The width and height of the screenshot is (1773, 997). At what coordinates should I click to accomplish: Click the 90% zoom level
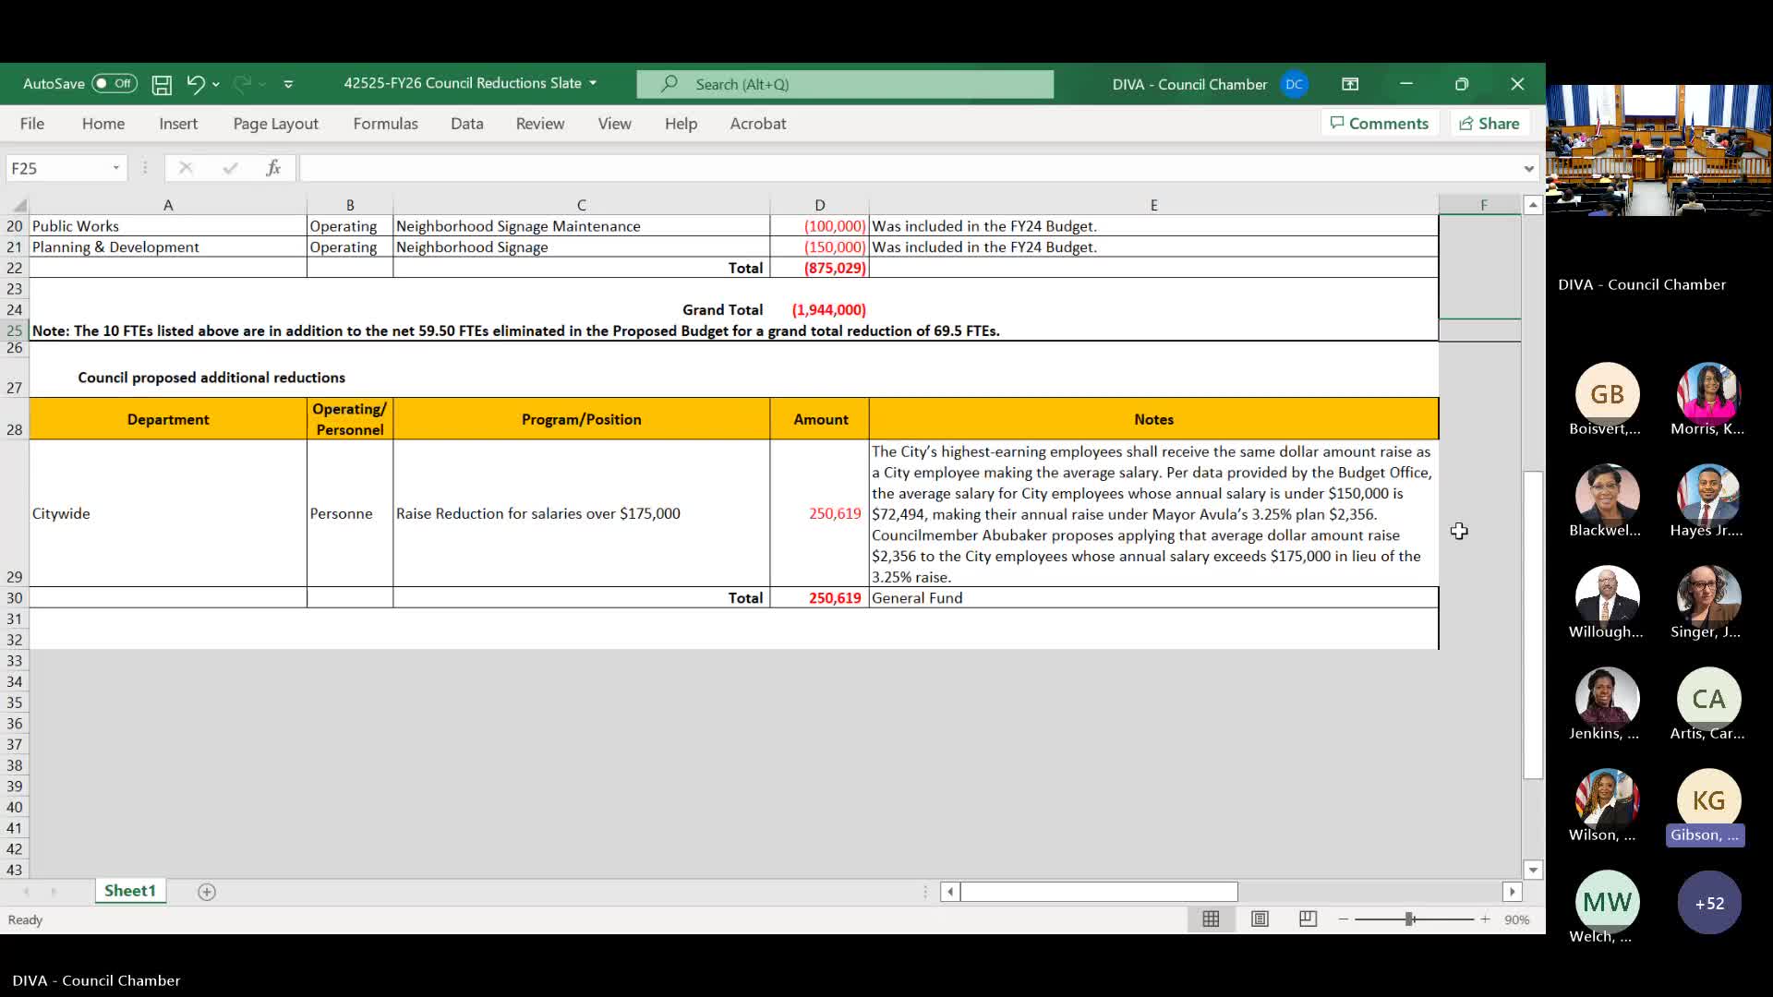(1517, 919)
